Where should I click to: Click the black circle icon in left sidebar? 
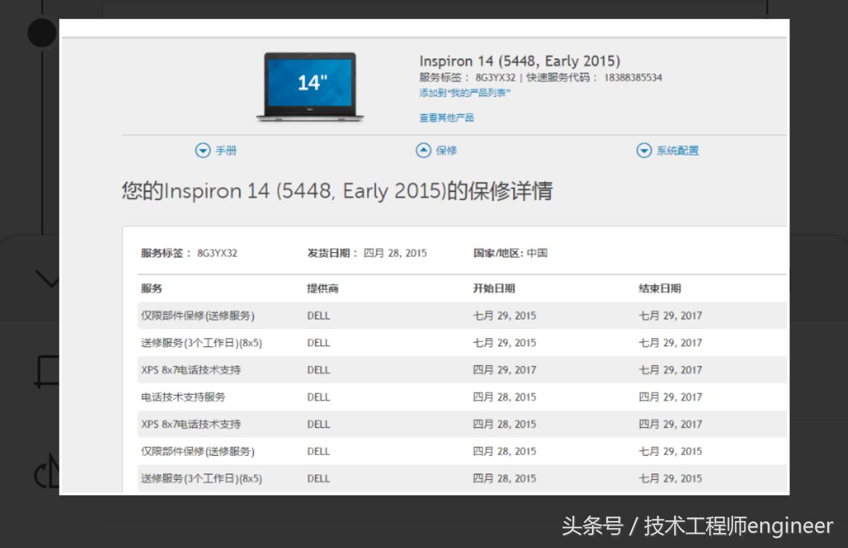click(x=41, y=33)
